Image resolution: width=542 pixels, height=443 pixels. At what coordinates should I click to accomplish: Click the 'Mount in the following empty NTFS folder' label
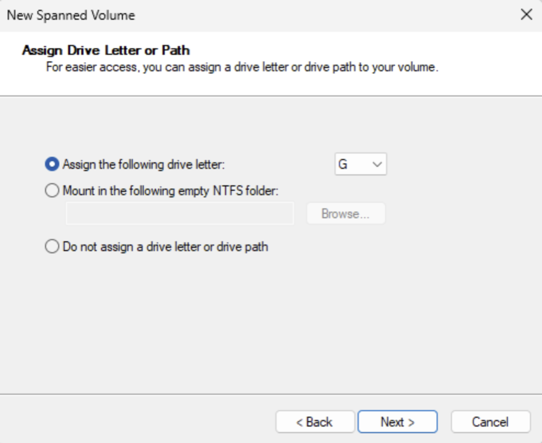[x=171, y=191]
